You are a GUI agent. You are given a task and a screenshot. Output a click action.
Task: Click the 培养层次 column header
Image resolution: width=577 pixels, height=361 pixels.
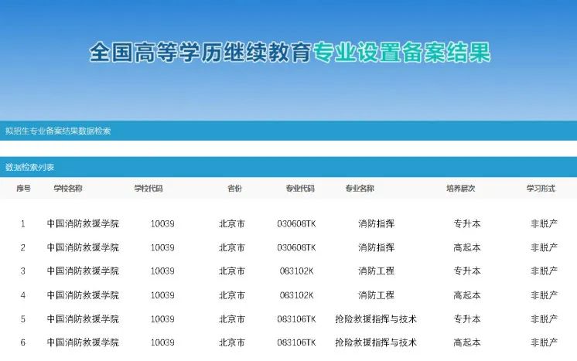click(x=460, y=188)
